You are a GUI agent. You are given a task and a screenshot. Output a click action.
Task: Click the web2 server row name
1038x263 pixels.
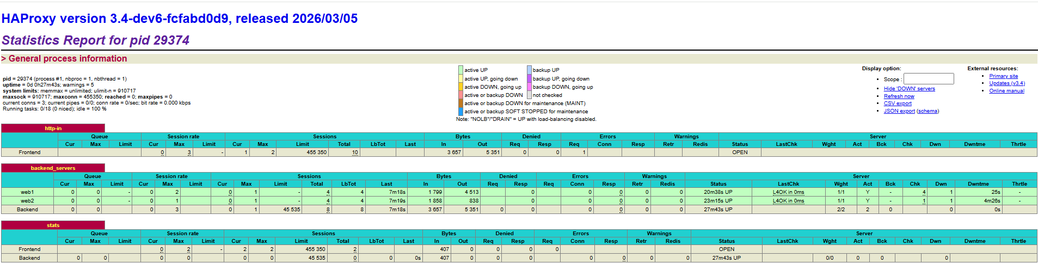[27, 201]
